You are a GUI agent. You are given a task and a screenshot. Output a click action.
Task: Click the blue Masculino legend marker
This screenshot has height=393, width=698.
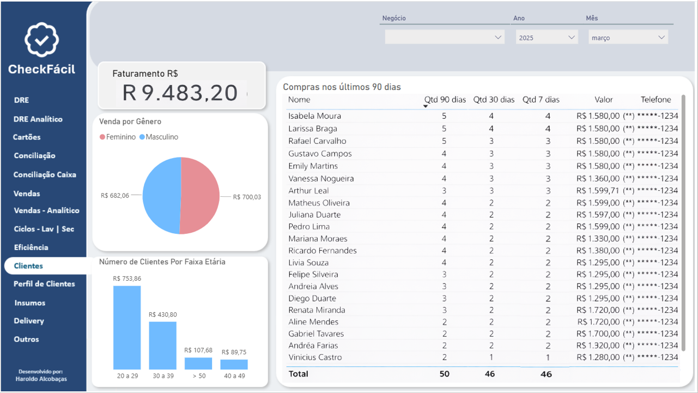(x=142, y=137)
